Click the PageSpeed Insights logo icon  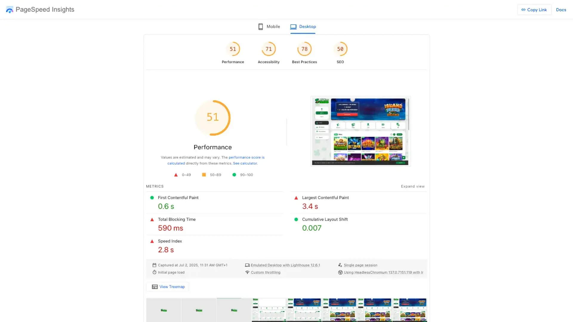(x=10, y=10)
